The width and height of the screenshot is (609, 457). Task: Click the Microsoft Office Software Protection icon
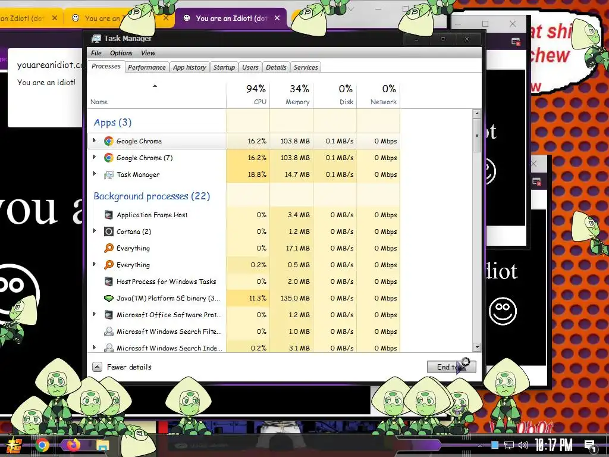(109, 315)
